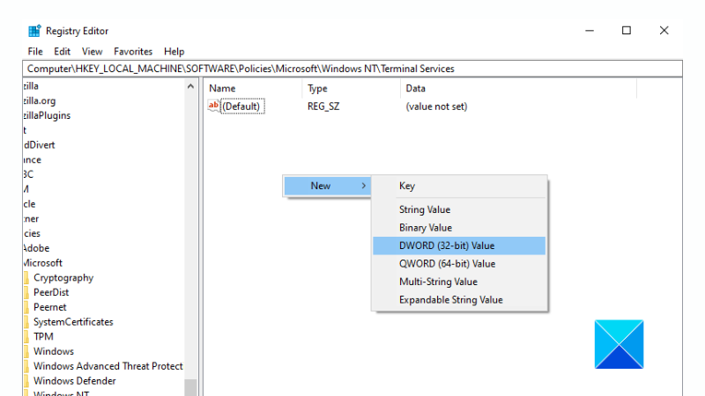This screenshot has width=705, height=396.
Task: Create a new String Value
Action: [x=459, y=209]
